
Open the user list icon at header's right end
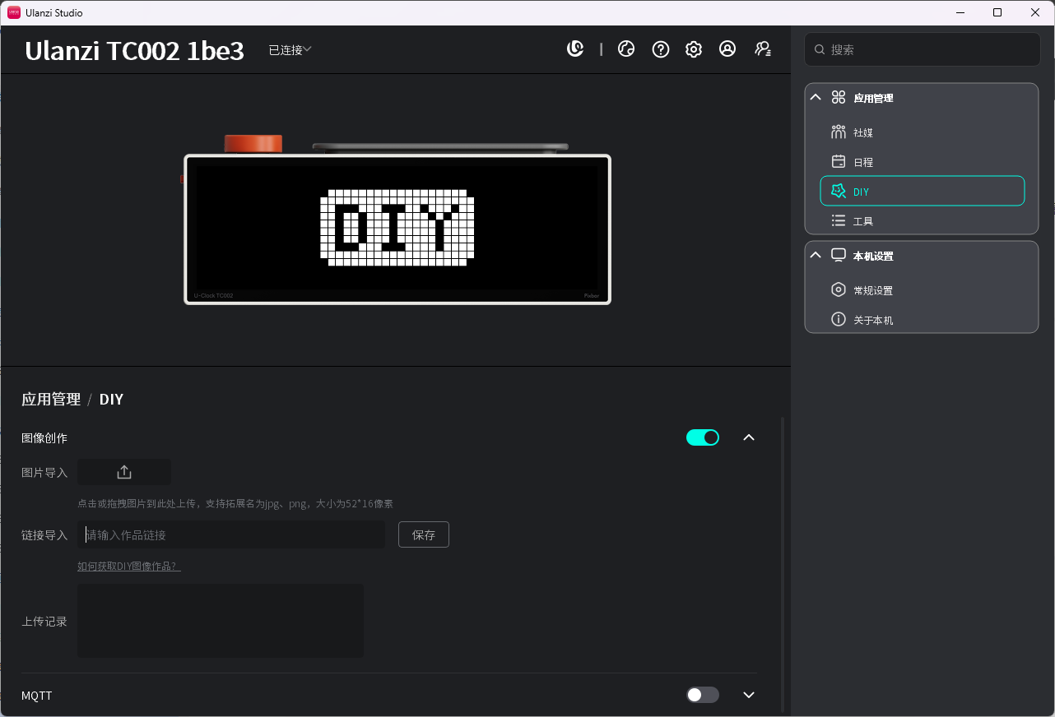pyautogui.click(x=763, y=49)
